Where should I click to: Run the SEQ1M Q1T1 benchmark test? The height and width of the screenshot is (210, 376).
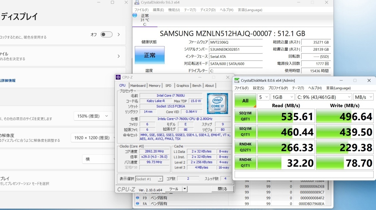245,132
